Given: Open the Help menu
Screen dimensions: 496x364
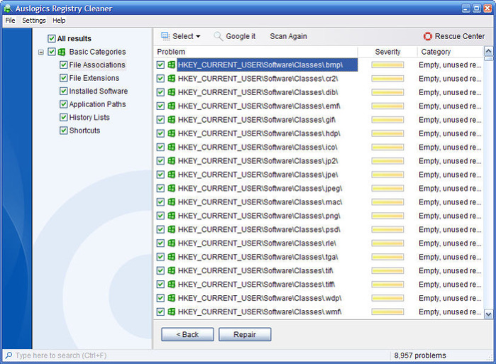Looking at the screenshot, I should pyautogui.click(x=59, y=21).
